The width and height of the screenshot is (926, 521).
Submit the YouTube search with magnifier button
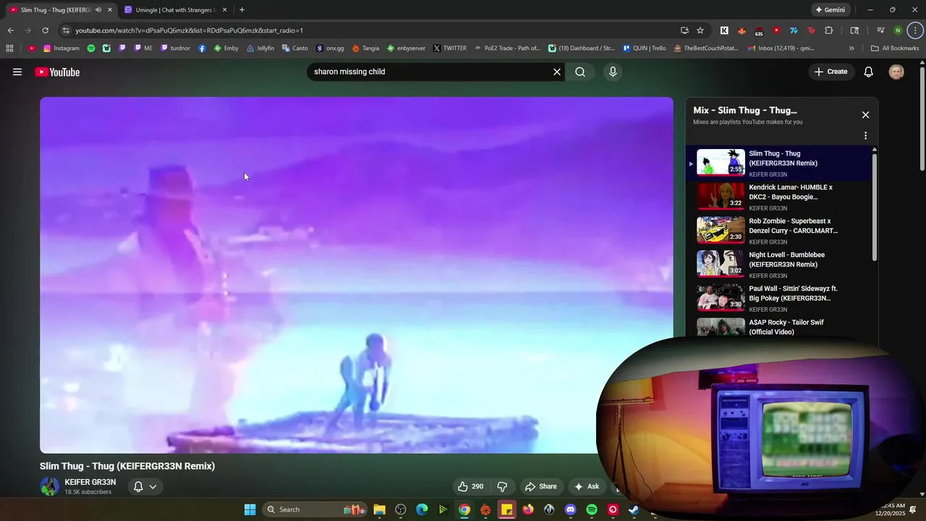[580, 72]
